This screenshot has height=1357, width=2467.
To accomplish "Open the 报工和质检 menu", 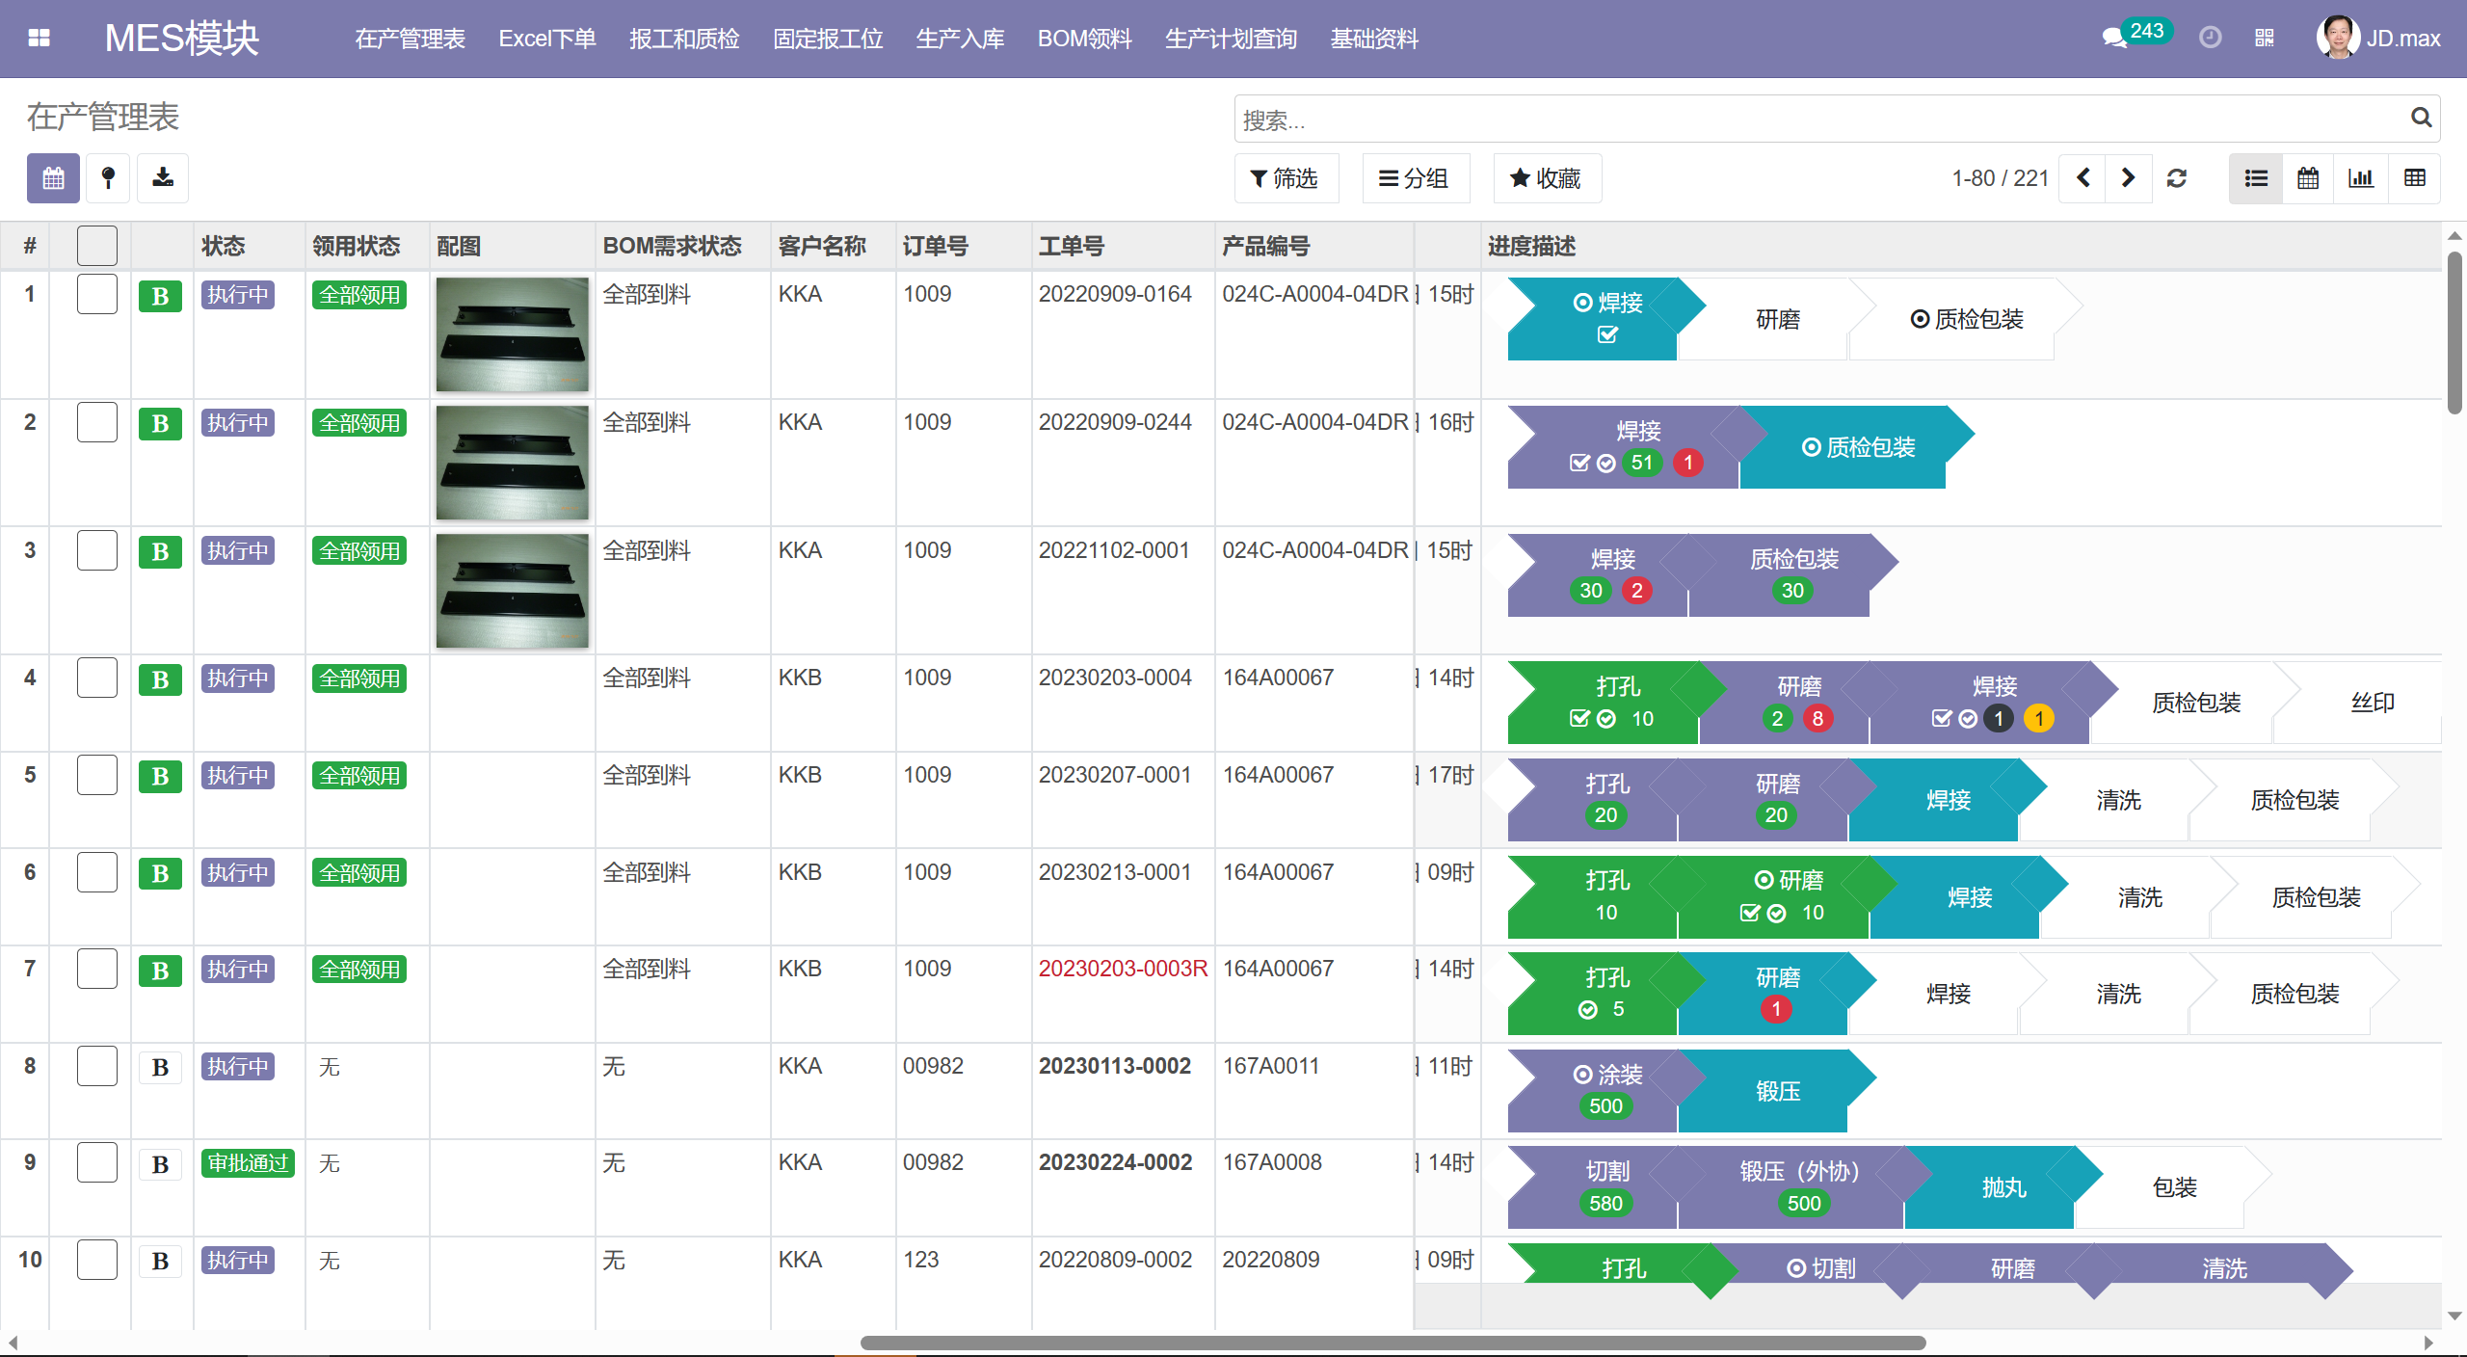I will [x=684, y=39].
